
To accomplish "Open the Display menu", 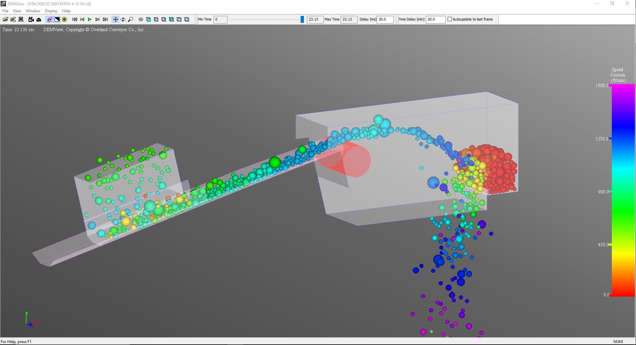I will pyautogui.click(x=51, y=11).
